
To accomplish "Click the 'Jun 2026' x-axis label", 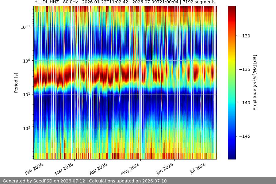I will click(x=165, y=169).
